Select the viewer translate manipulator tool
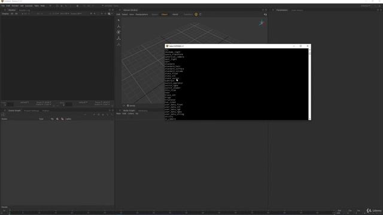Viewport: 383px width, 215px height. coord(118,26)
